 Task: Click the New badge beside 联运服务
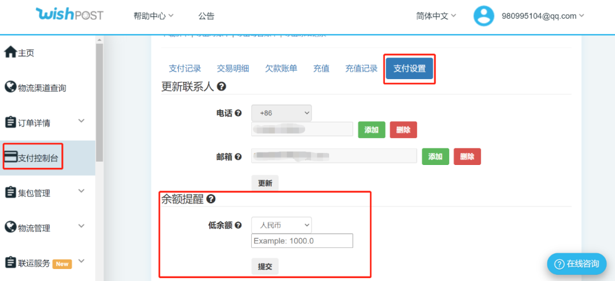pos(62,264)
